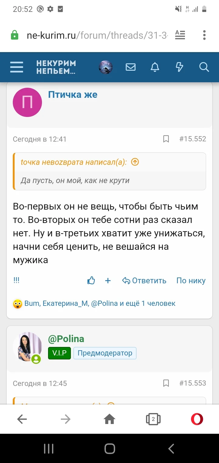This screenshot has width=219, height=463.
Task: Add a reaction with the plus icon
Action: click(x=108, y=281)
